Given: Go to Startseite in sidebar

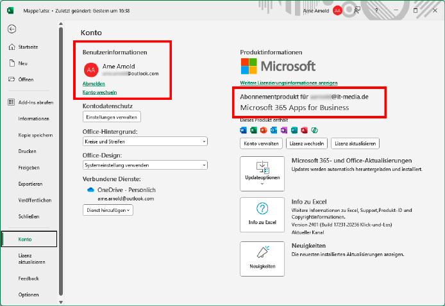Looking at the screenshot, I should point(28,47).
